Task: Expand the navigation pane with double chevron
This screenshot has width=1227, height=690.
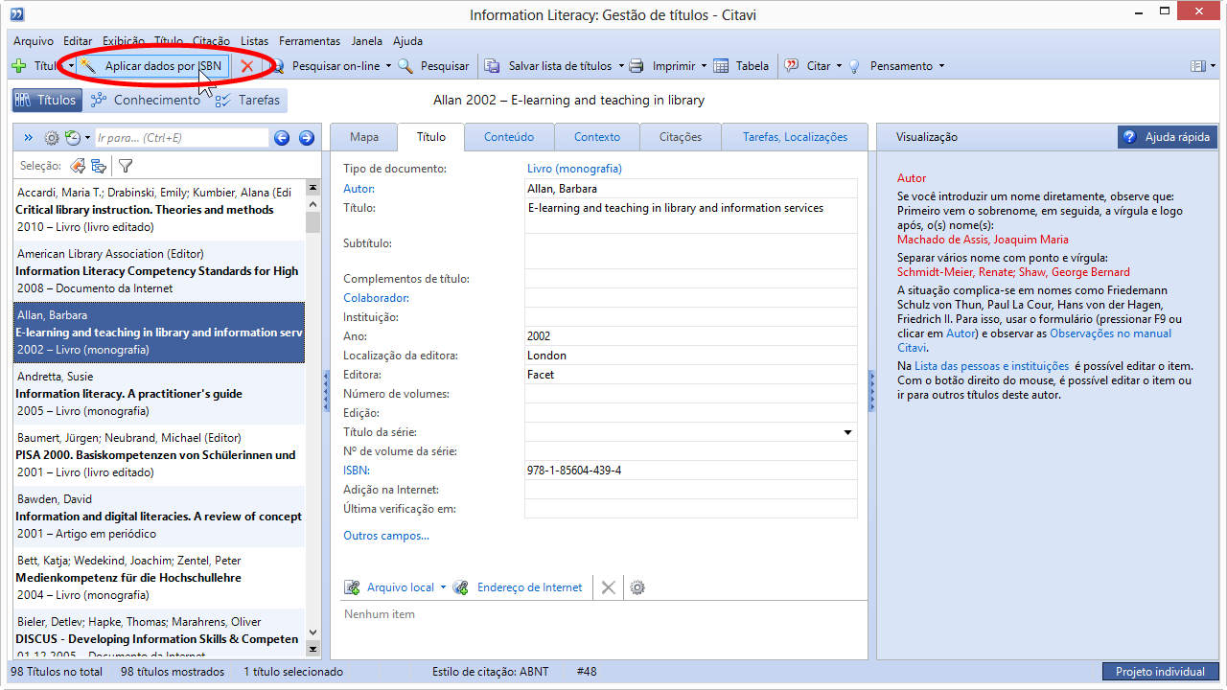Action: click(28, 138)
